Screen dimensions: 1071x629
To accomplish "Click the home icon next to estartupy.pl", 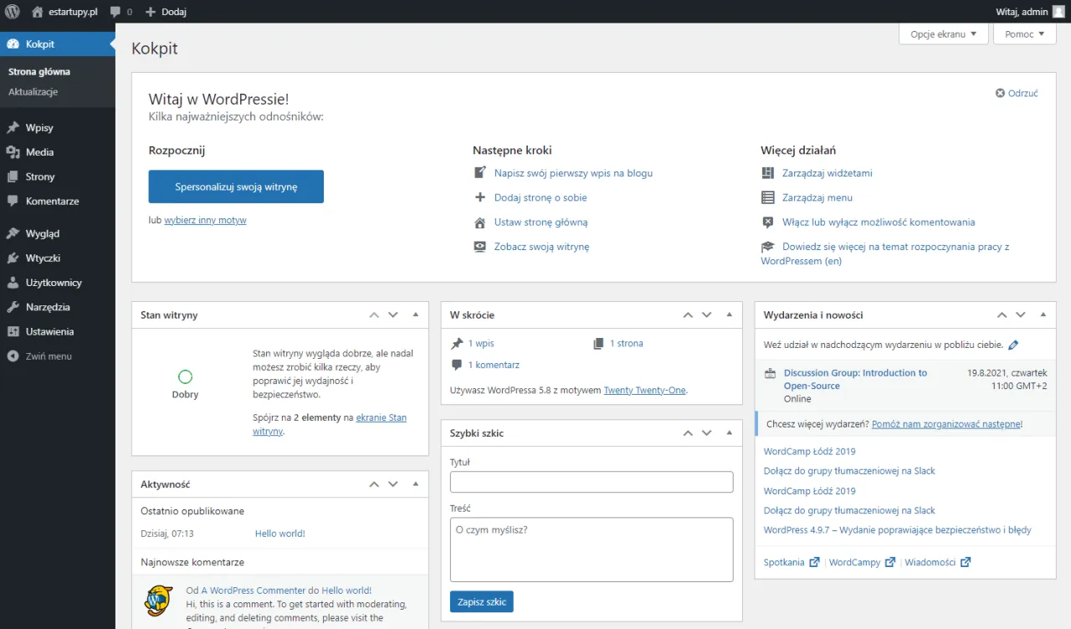I will (37, 12).
